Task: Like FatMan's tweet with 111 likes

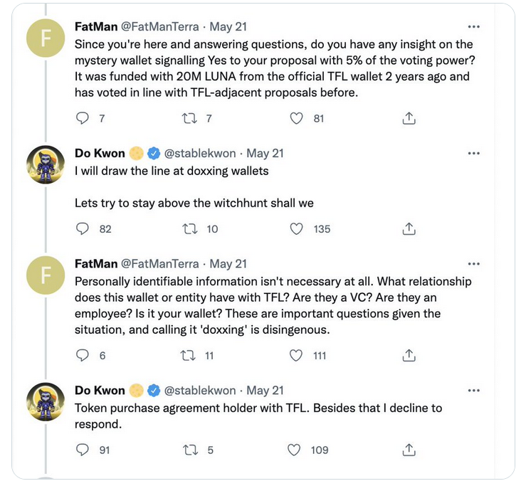Action: tap(296, 355)
